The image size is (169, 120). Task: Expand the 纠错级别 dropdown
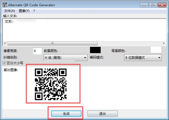pos(65,58)
